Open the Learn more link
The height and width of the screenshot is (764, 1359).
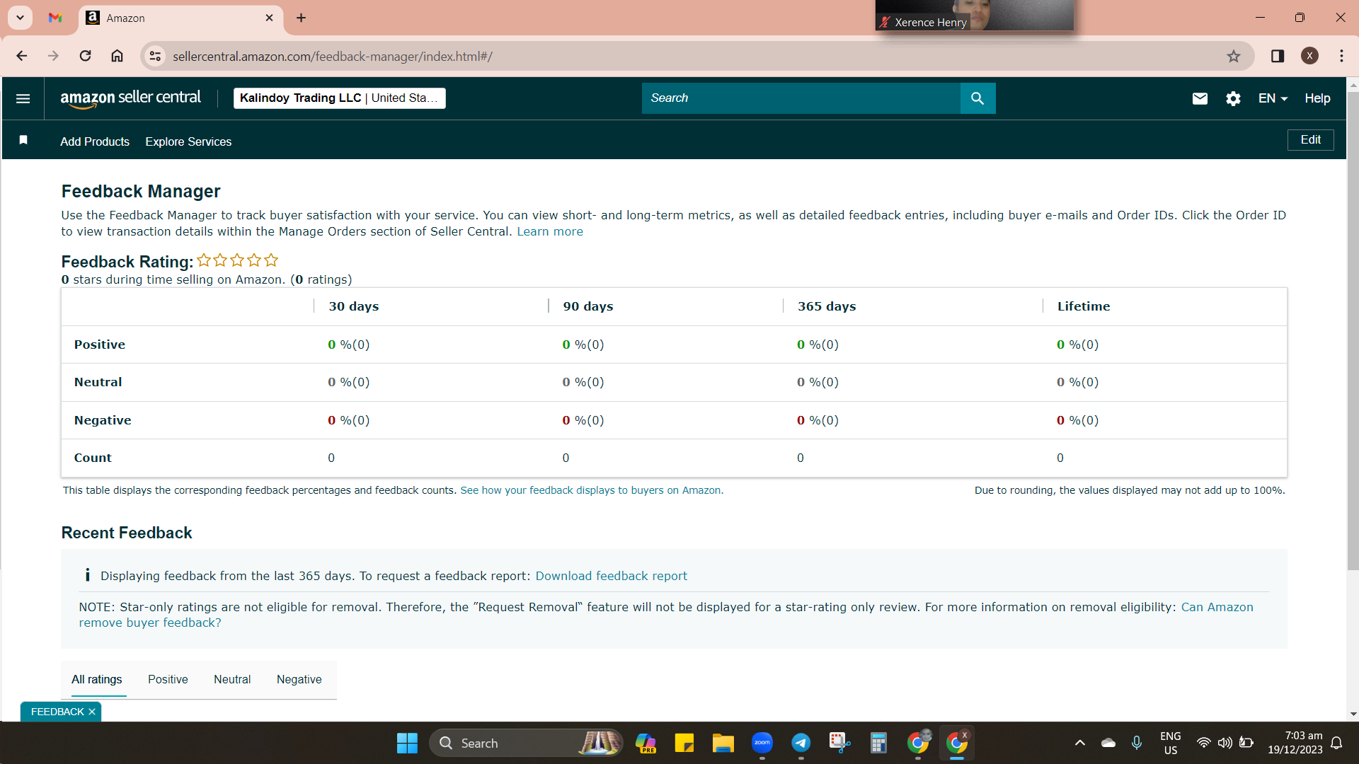click(550, 231)
